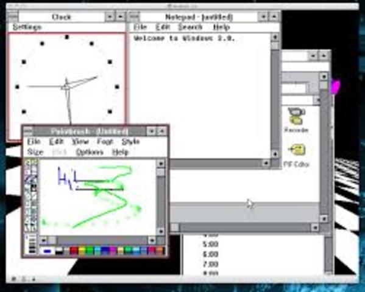Click Paintbrush vertical scrollbar down arrow

[161, 231]
